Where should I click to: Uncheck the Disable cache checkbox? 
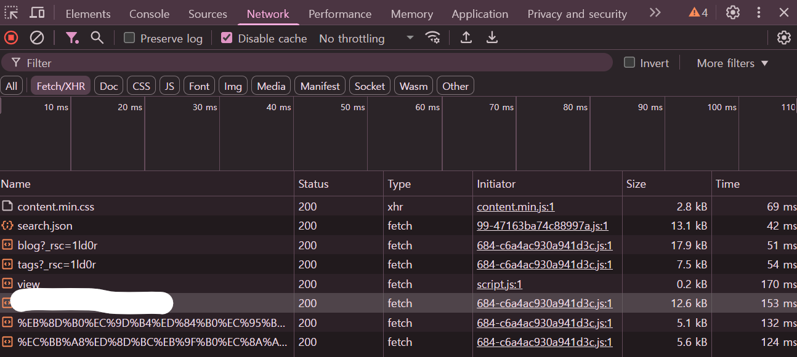click(x=227, y=38)
